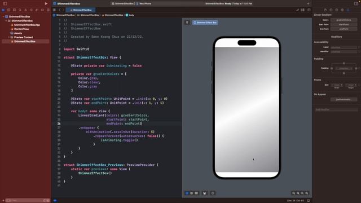Open related items grid in editor bar
Viewport: 361px width, 203px height.
(54, 10)
